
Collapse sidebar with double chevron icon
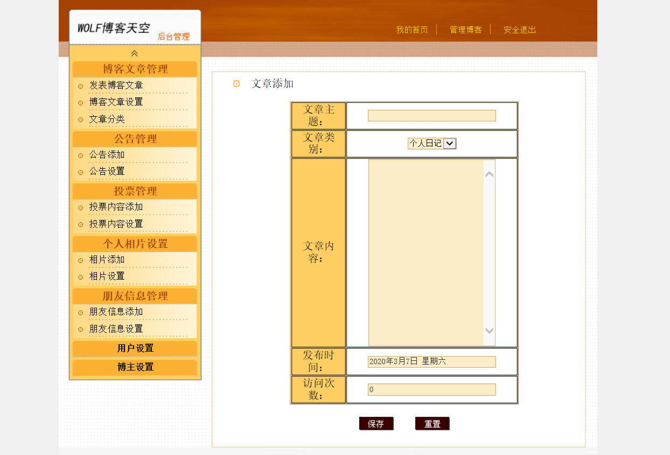click(135, 53)
